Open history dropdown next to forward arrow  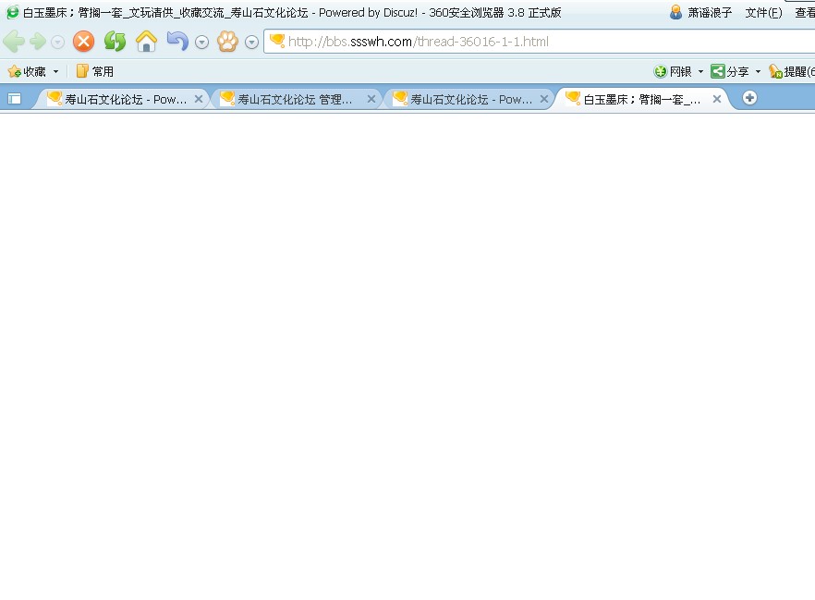tap(57, 43)
